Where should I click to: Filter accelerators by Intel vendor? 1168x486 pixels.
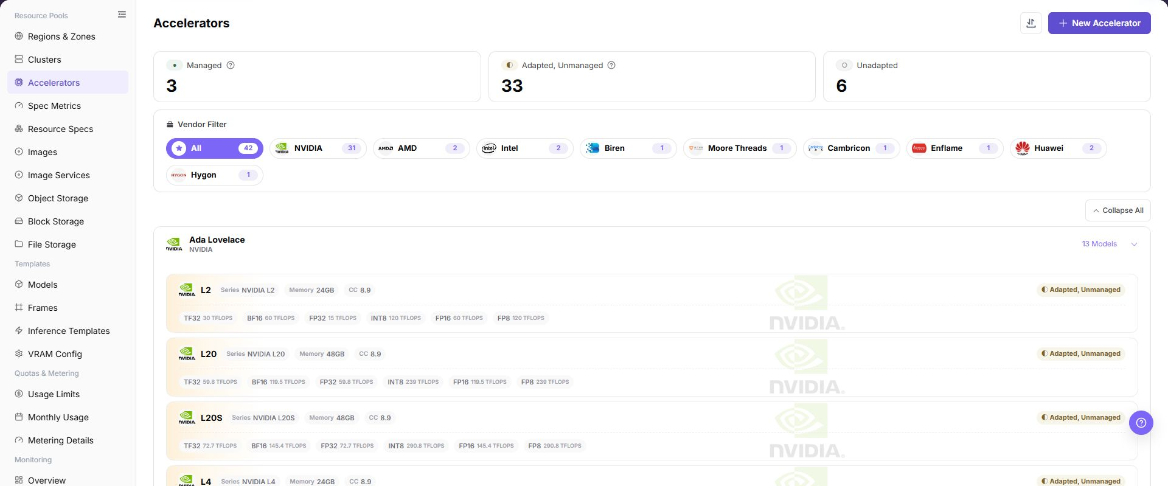(525, 148)
